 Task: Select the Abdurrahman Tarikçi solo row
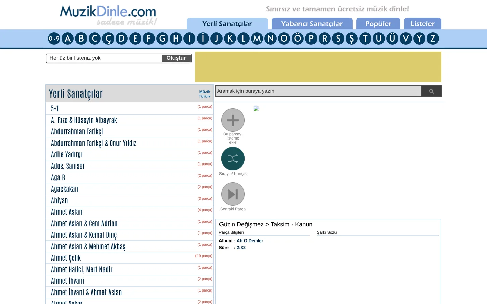click(130, 132)
